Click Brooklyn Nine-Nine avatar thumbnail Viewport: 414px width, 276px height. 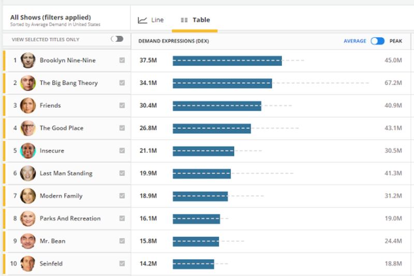[28, 60]
